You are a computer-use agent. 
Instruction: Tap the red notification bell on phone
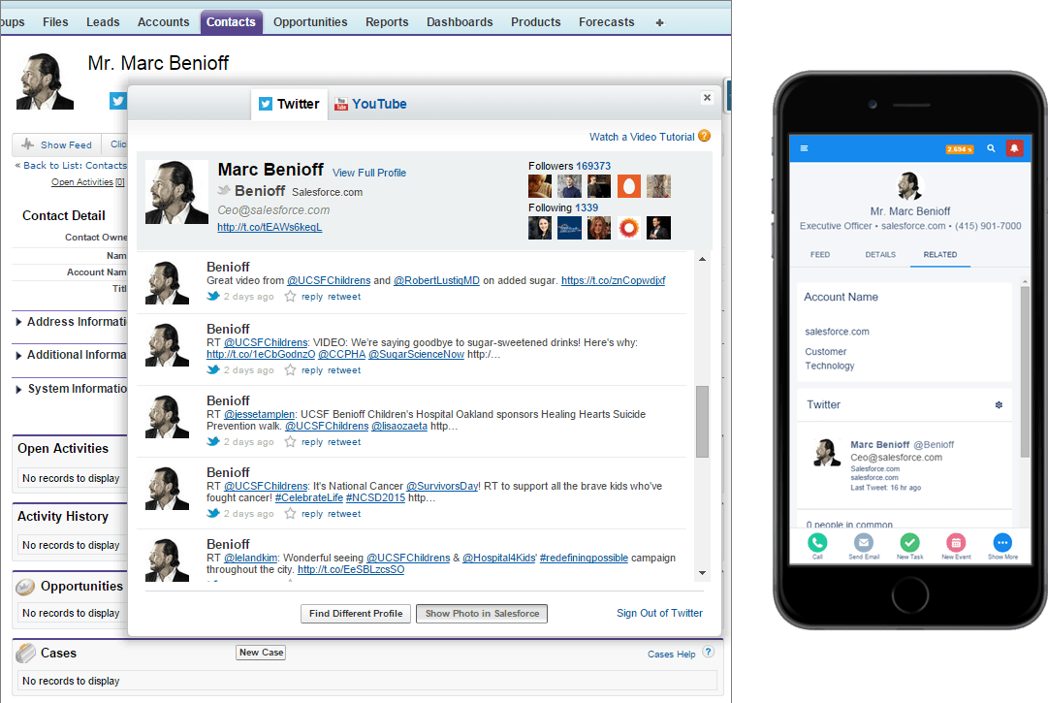pyautogui.click(x=1015, y=148)
